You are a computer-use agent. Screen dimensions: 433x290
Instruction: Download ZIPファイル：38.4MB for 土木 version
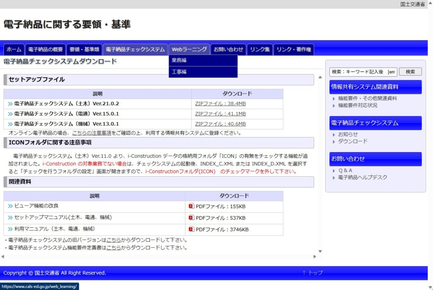click(220, 104)
